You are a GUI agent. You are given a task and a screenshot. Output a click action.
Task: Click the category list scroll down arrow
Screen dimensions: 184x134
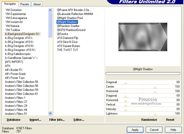[50, 113]
